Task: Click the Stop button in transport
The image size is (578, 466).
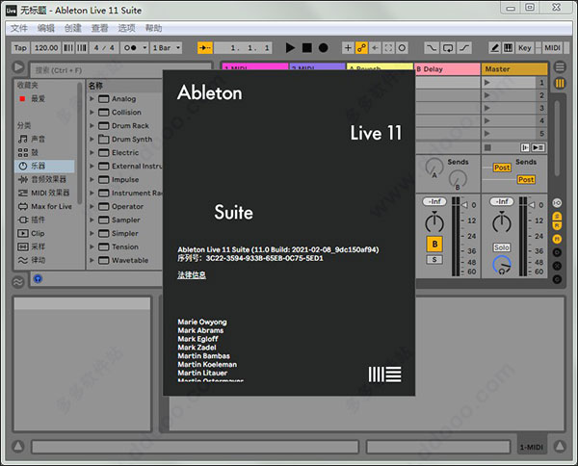Action: (x=306, y=48)
